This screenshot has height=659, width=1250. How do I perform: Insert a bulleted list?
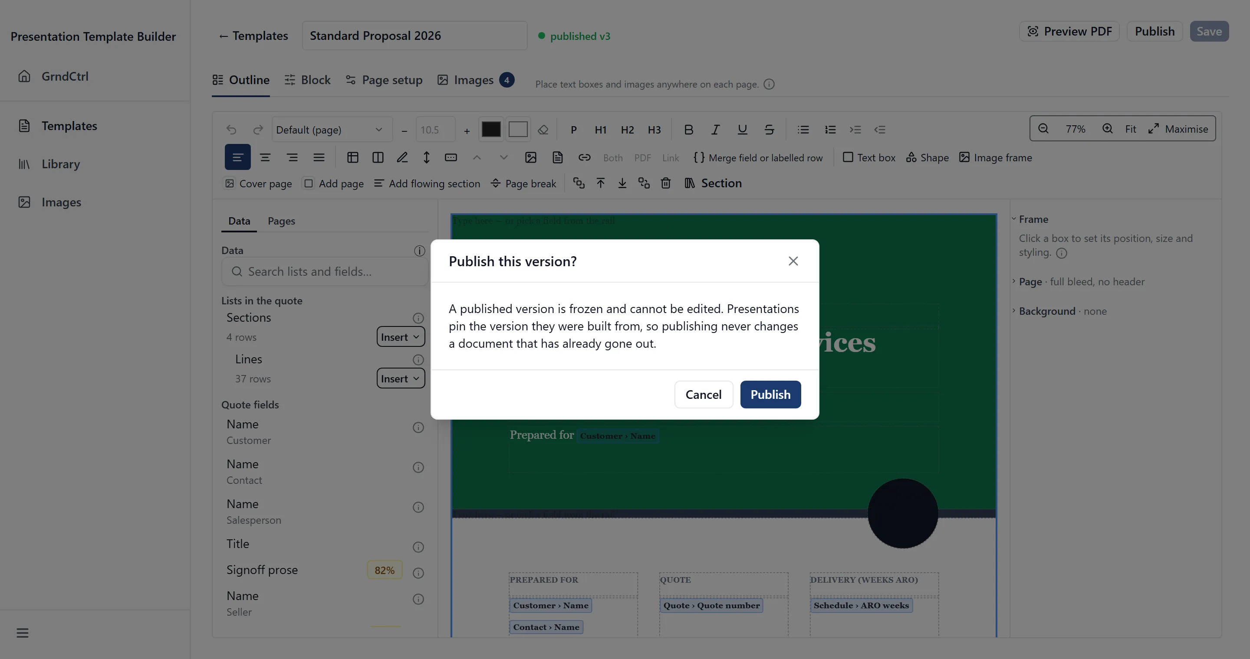point(803,129)
